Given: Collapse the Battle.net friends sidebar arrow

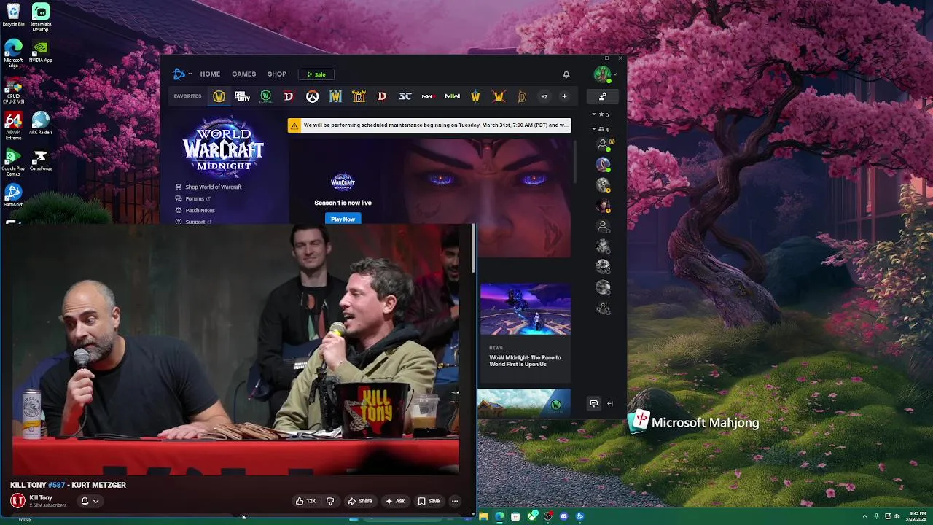Looking at the screenshot, I should point(610,403).
